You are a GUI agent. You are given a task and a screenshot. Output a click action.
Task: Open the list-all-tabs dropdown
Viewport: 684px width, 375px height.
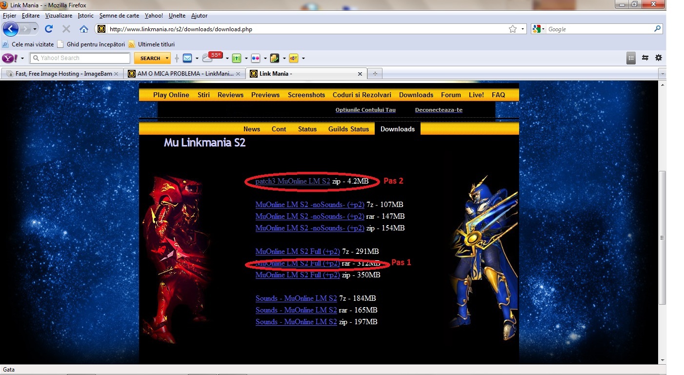click(x=662, y=74)
